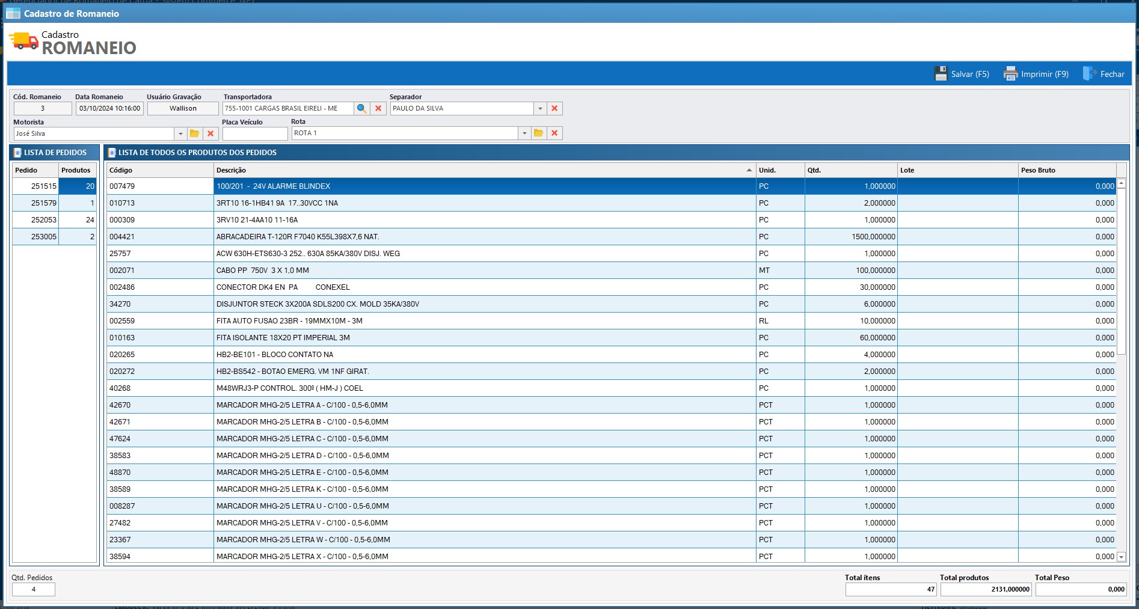Open Motorista folder lookup icon
The height and width of the screenshot is (609, 1139).
pos(194,133)
